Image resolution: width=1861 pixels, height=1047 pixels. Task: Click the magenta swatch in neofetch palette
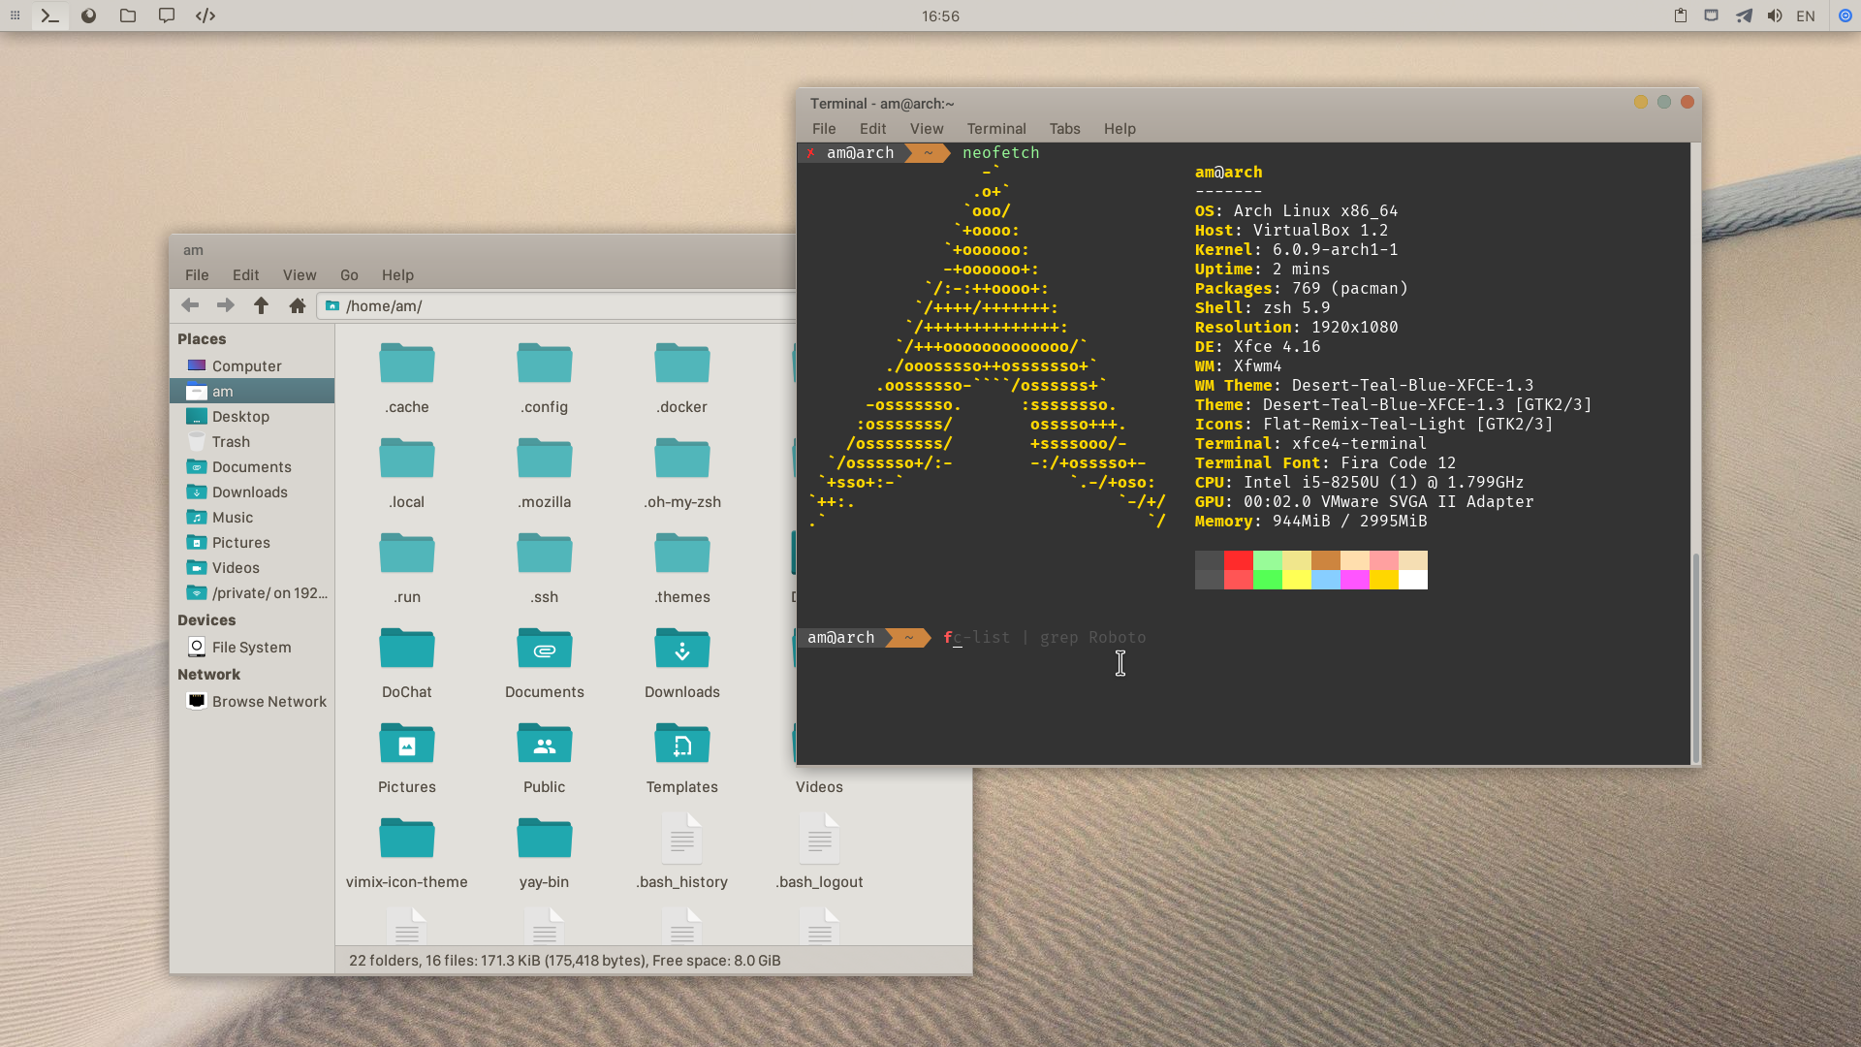[x=1355, y=580]
